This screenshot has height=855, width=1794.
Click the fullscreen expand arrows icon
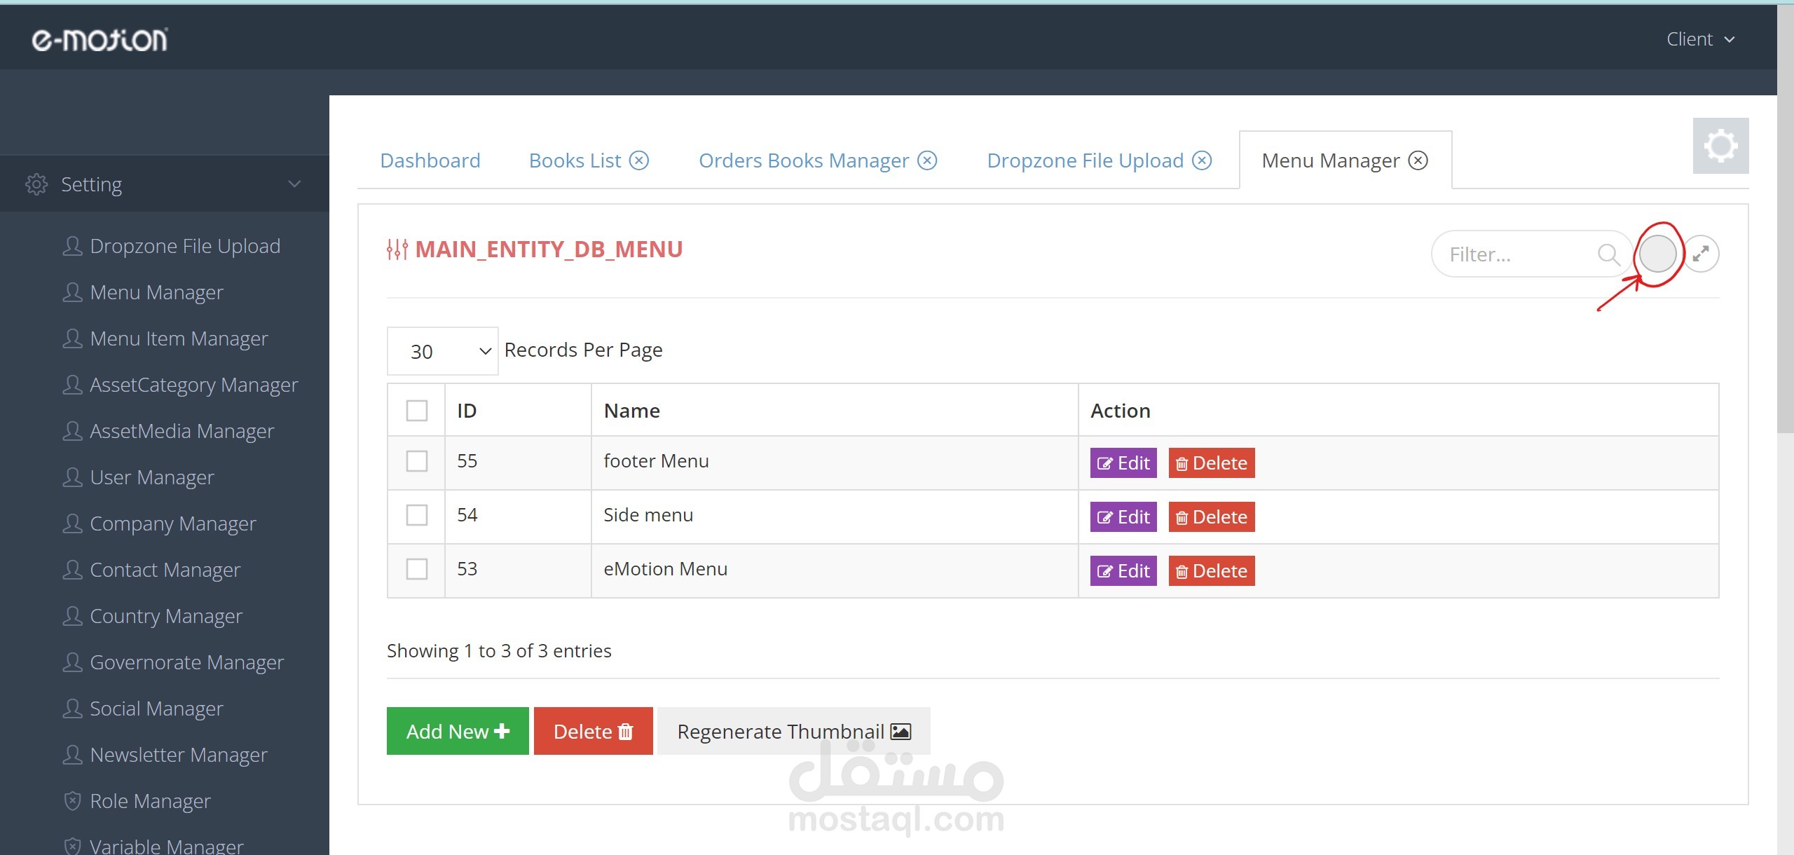[x=1703, y=254]
